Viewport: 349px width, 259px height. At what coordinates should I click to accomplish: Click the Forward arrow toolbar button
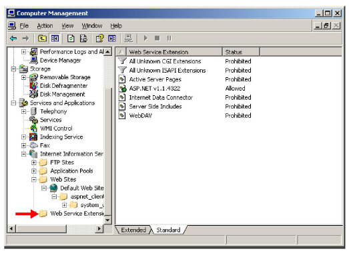pyautogui.click(x=25, y=39)
